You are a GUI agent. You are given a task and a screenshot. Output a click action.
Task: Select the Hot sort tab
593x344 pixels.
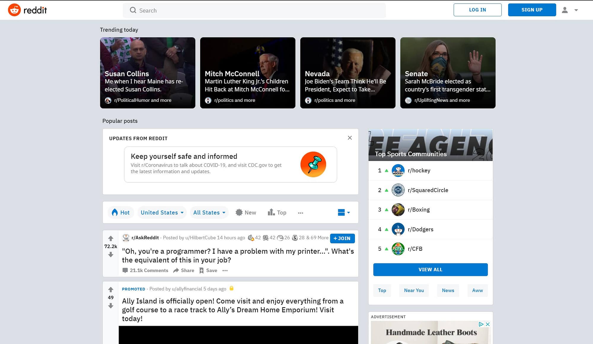click(121, 213)
